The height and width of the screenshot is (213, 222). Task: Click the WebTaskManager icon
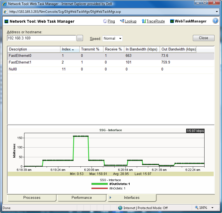click(x=173, y=21)
